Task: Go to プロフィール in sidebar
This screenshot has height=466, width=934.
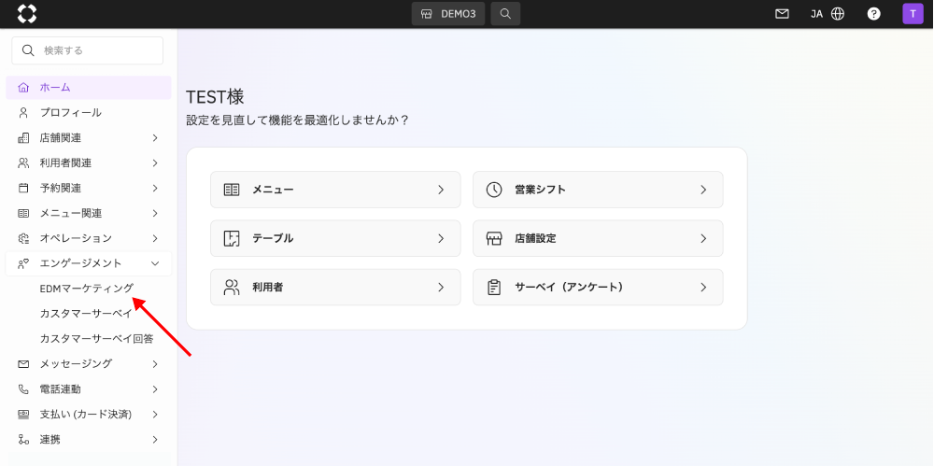Action: 70,113
